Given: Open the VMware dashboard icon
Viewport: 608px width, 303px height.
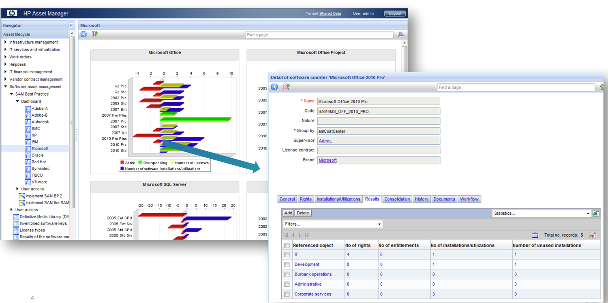Looking at the screenshot, I should click(x=28, y=182).
